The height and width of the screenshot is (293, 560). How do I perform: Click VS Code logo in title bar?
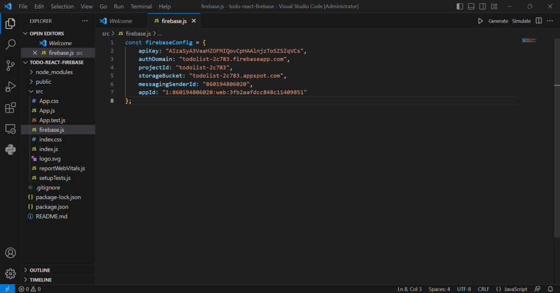[8, 7]
